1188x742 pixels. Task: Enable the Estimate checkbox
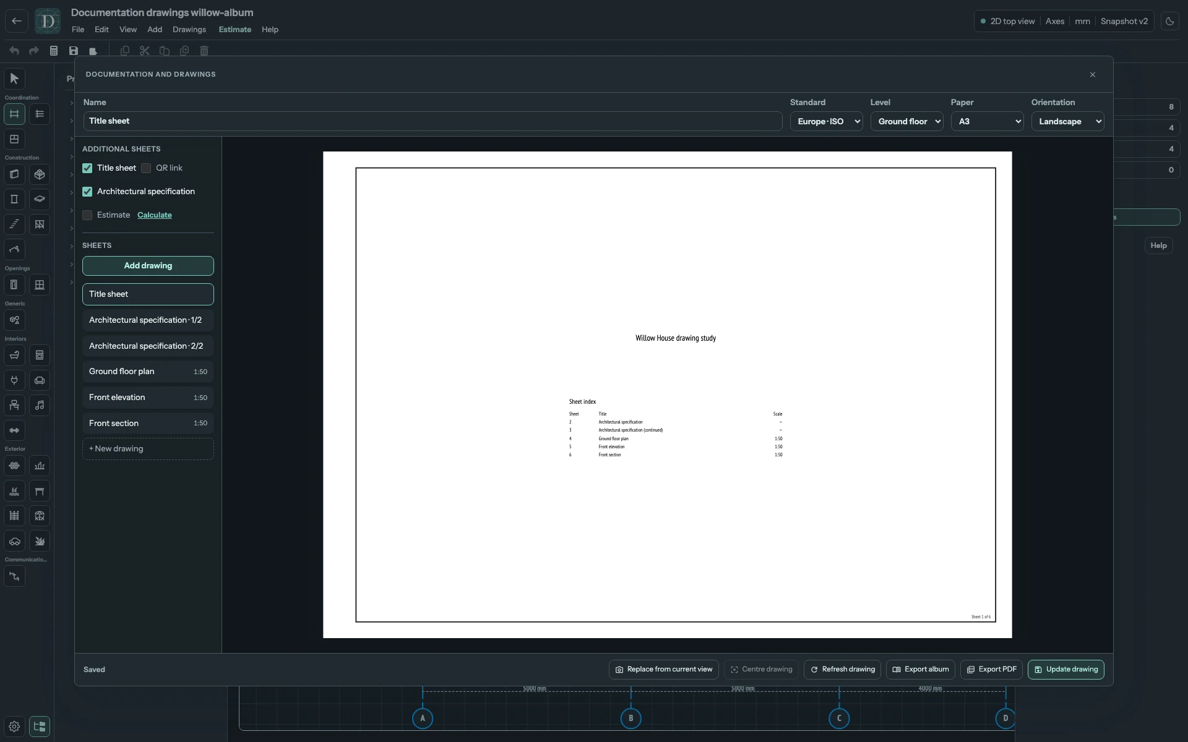pyautogui.click(x=87, y=215)
